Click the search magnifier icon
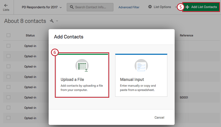Screen dimensions: 221x127 [x=71, y=7]
